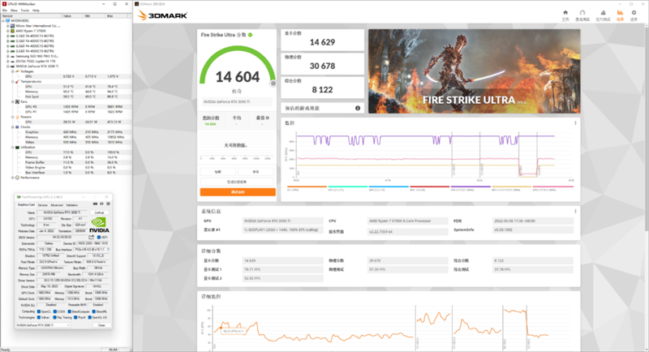Click the Fire Strike Ultra banner image

point(475,71)
